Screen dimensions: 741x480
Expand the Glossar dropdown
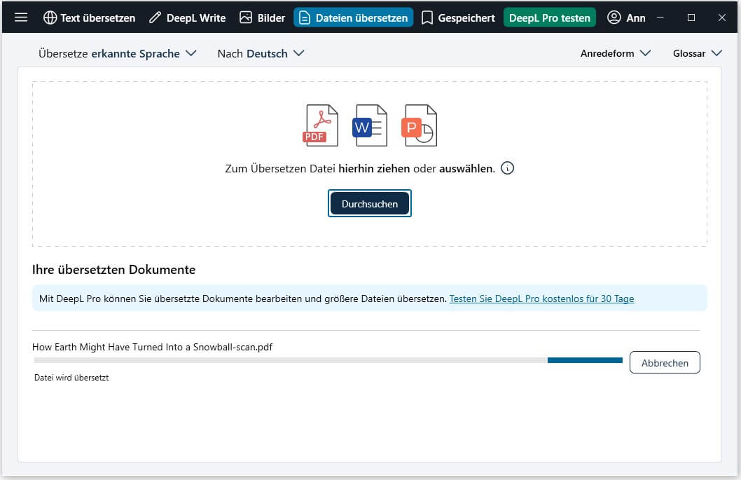click(697, 53)
